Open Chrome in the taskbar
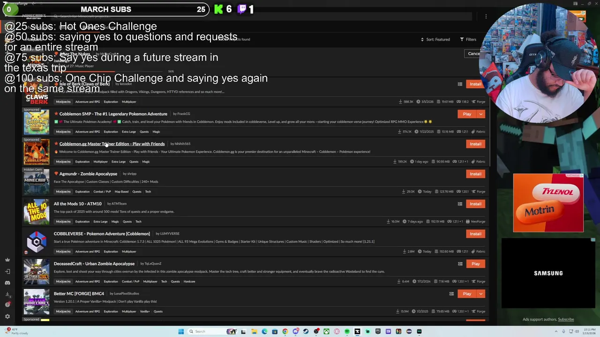The width and height of the screenshot is (600, 337). click(x=285, y=331)
